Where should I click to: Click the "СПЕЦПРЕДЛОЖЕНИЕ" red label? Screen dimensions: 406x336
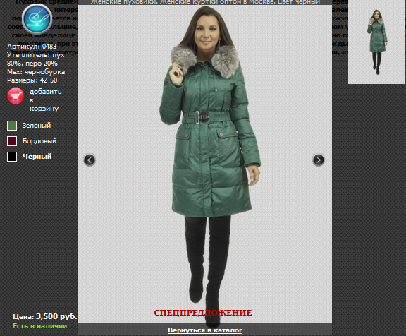pos(203,313)
